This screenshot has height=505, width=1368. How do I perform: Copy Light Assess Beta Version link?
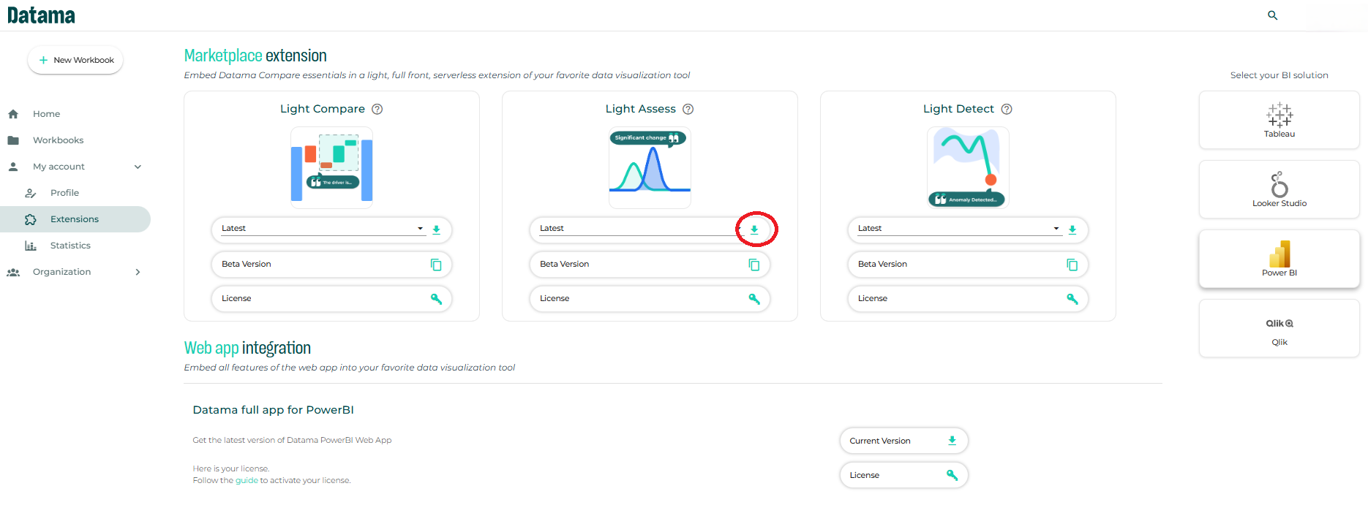pos(754,265)
